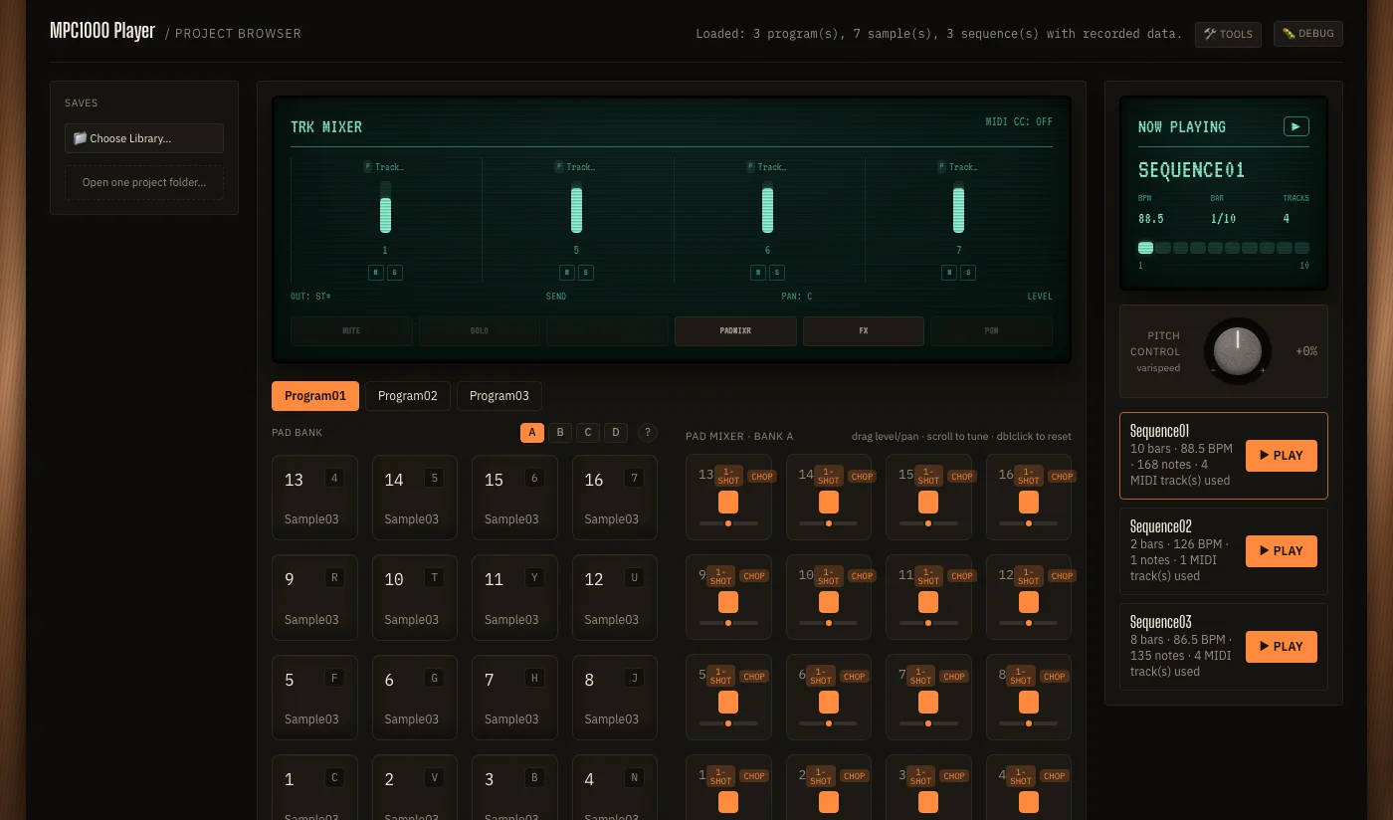
Task: Click the MUTE soft key
Action: 351,330
